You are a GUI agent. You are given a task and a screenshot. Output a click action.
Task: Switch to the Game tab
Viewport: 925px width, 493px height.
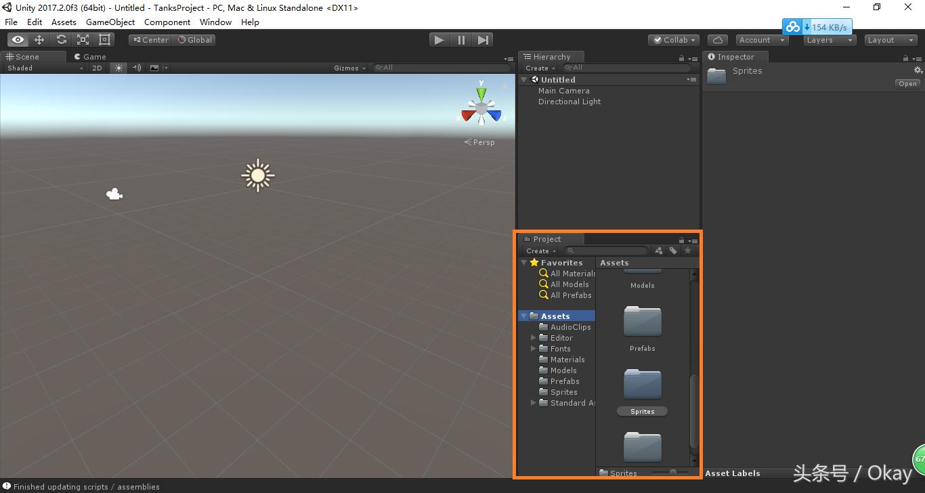click(x=90, y=56)
